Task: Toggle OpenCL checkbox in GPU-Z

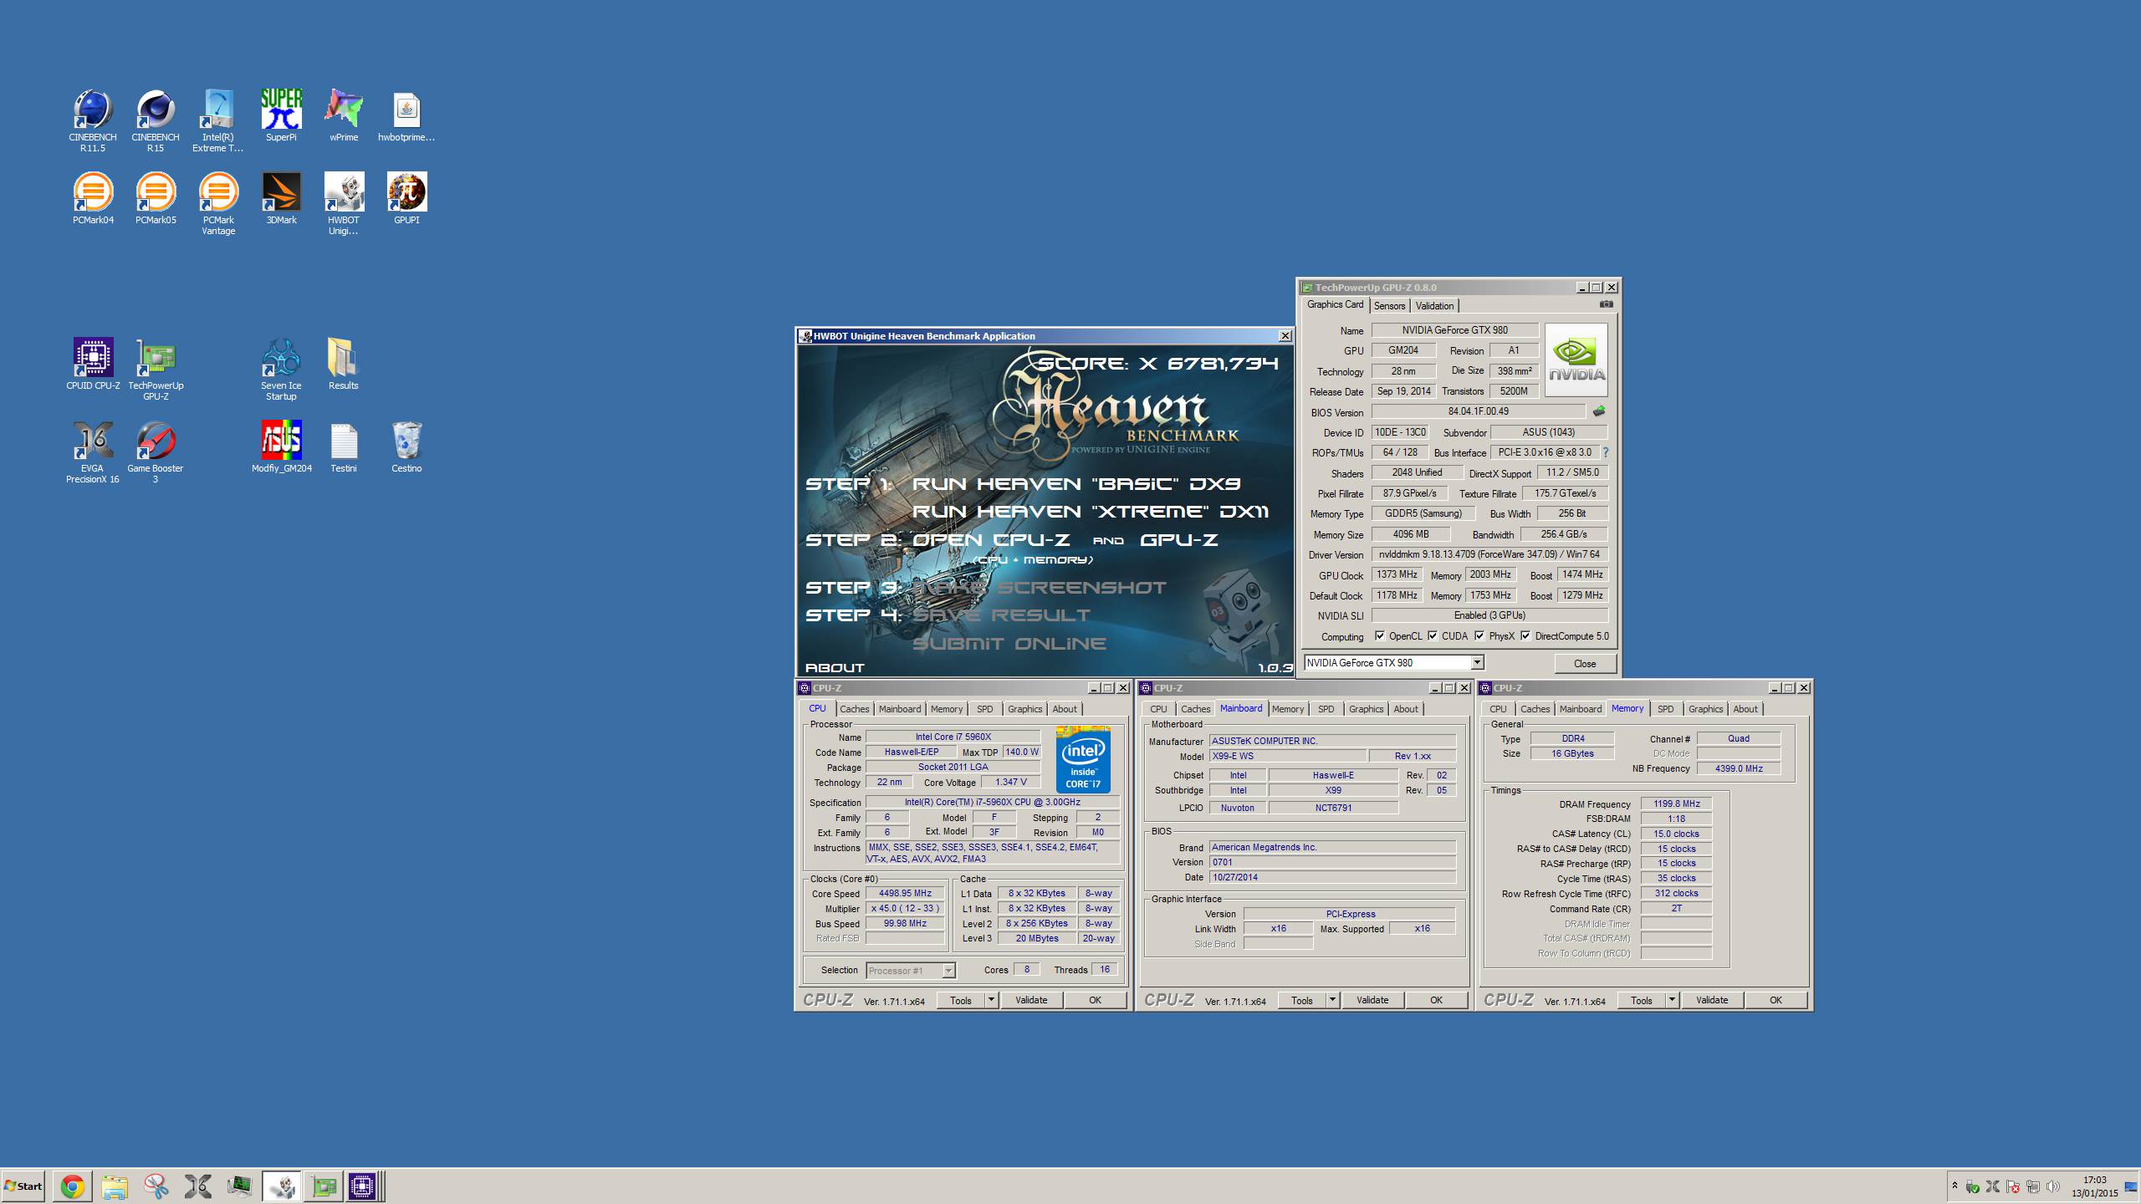Action: click(1380, 635)
